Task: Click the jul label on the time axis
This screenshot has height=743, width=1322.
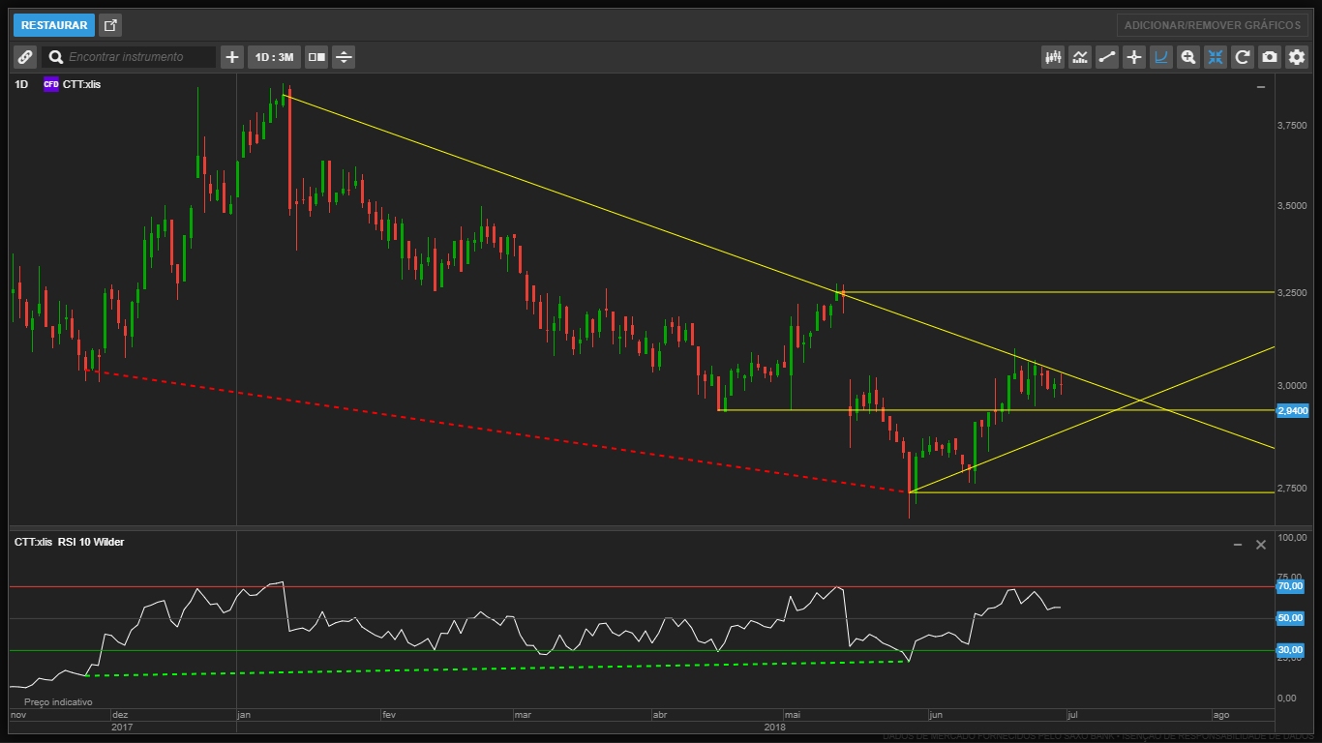Action: [x=1071, y=715]
